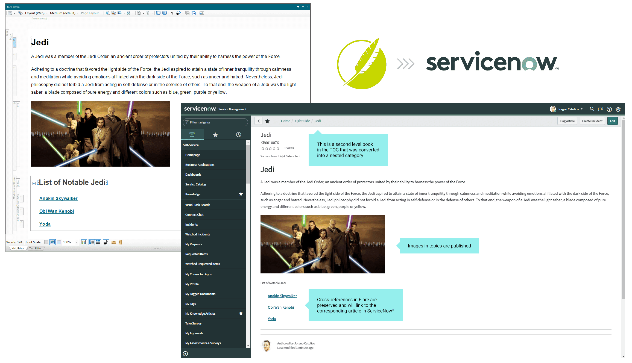This screenshot has width=632, height=363.
Task: Select the all applications navigator tab icon
Action: (192, 134)
